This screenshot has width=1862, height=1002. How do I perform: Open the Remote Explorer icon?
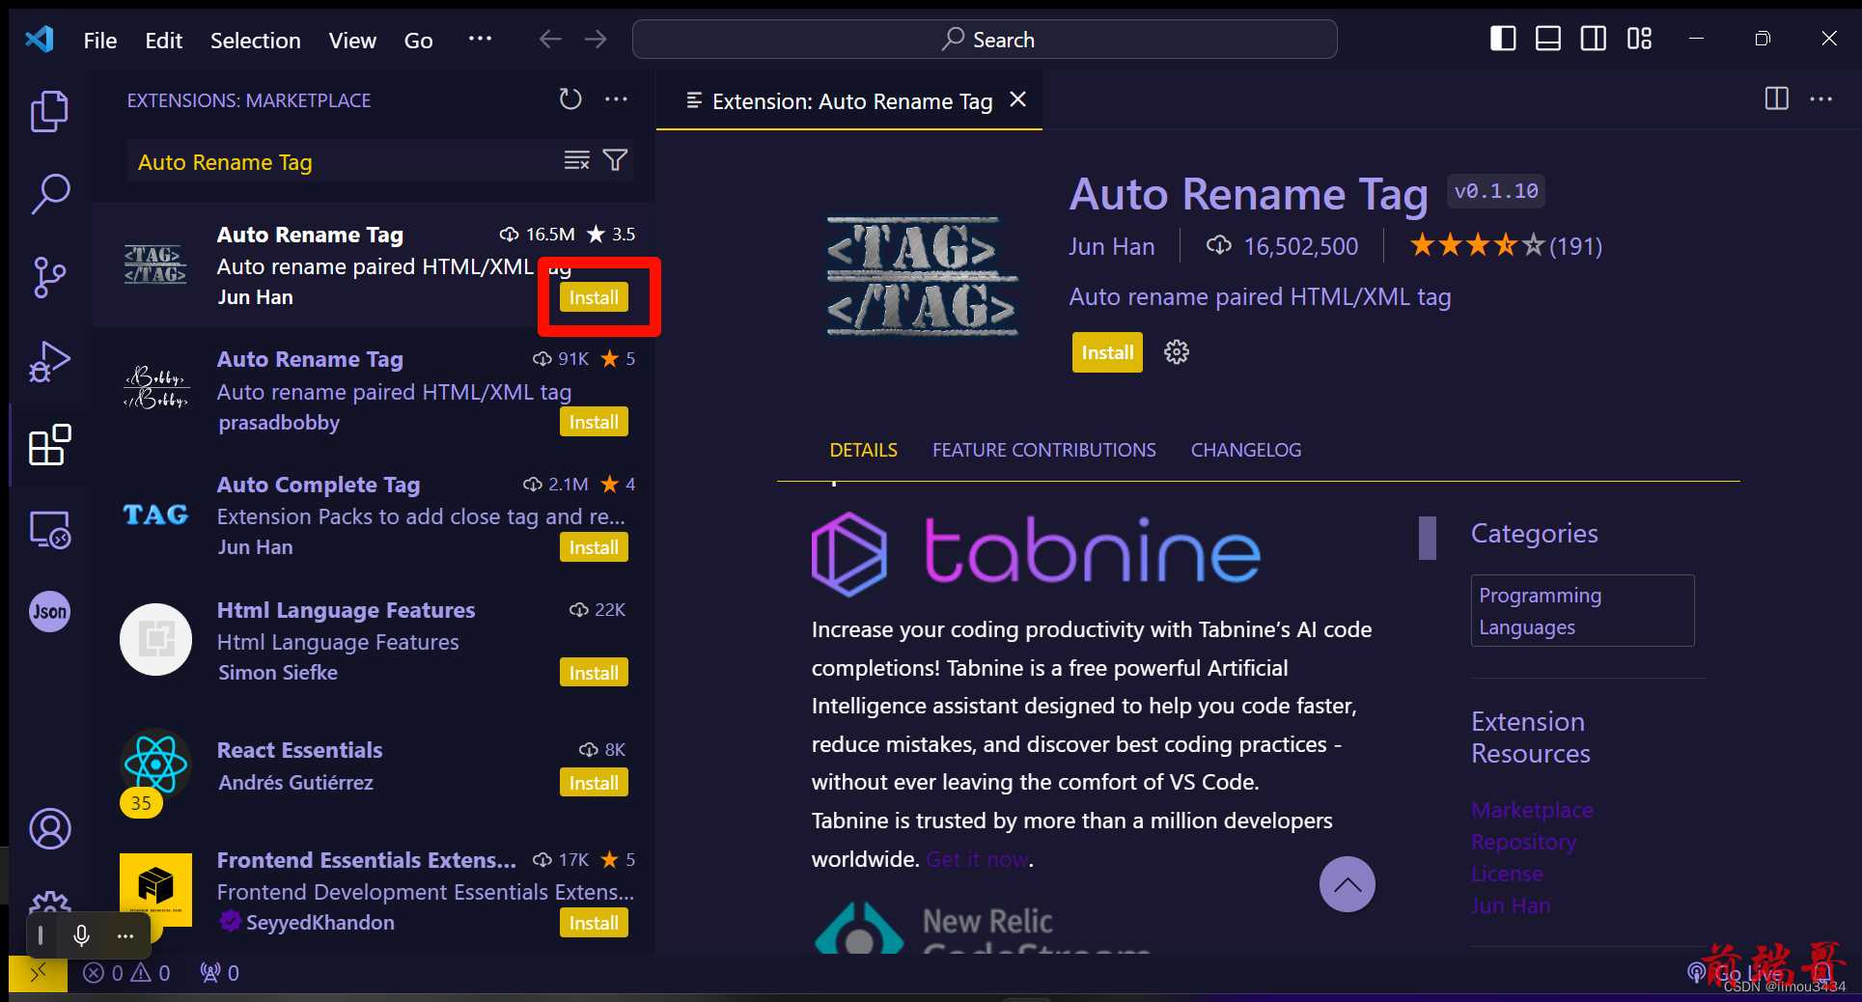pos(49,529)
